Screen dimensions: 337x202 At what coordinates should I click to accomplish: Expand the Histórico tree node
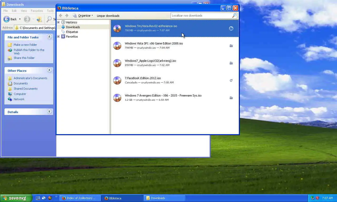pos(58,22)
